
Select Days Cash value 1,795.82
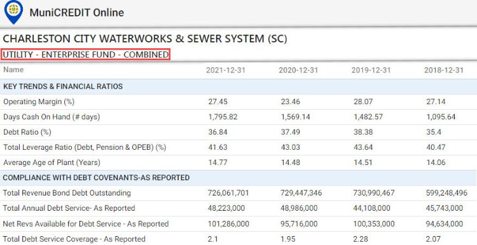point(223,117)
